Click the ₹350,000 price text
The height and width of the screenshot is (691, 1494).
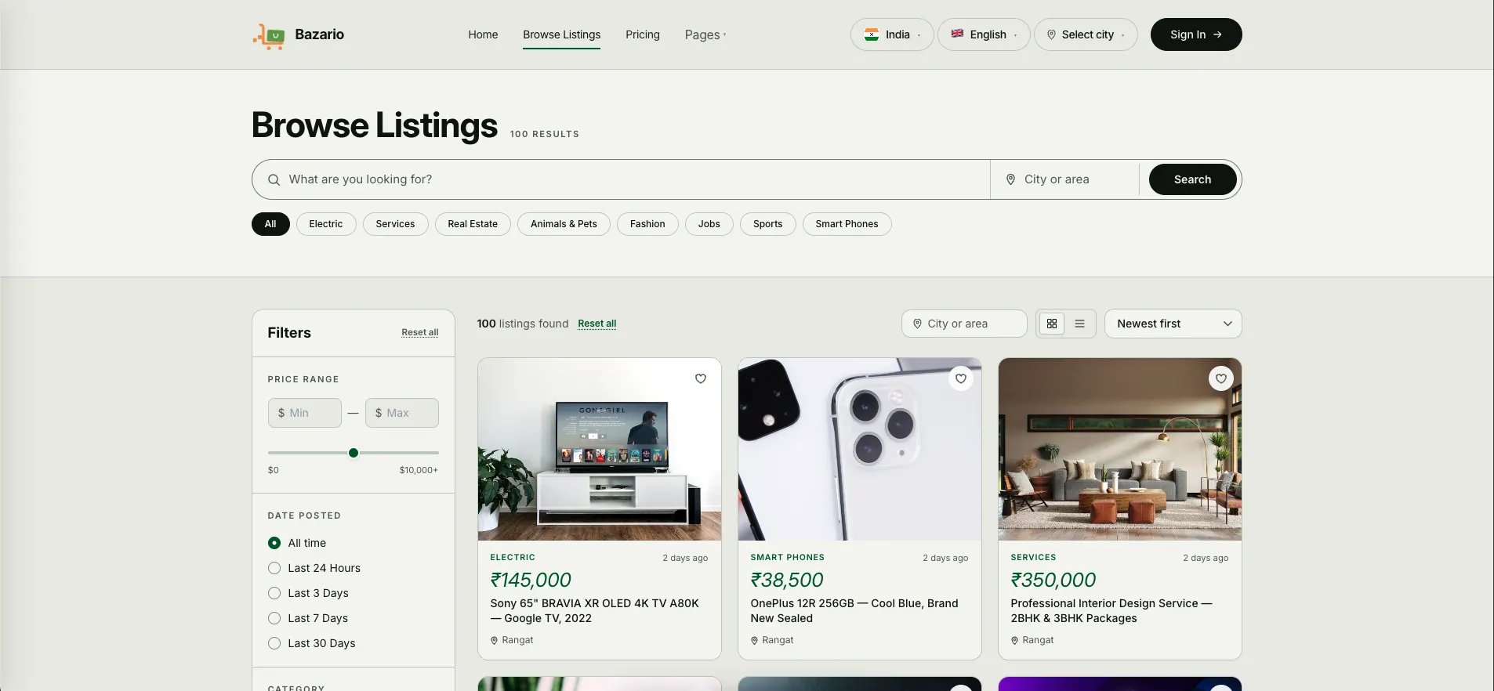[1053, 580]
